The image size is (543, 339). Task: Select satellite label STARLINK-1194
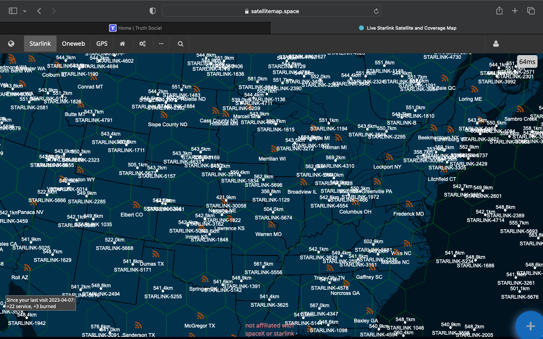(x=329, y=129)
